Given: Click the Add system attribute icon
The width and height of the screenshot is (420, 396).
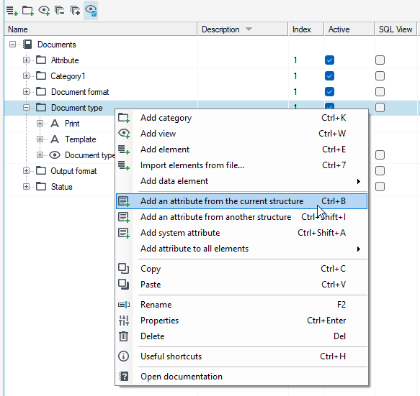Looking at the screenshot, I should 124,233.
